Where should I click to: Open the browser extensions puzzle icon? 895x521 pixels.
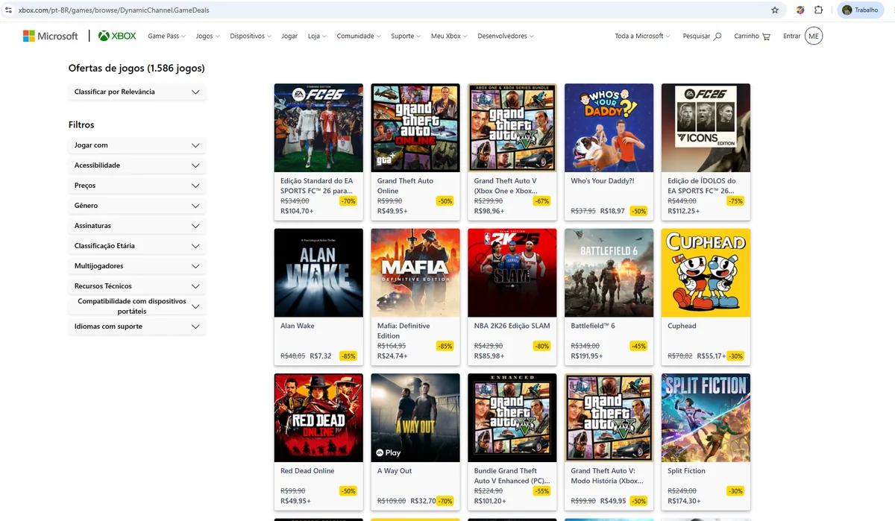(818, 10)
